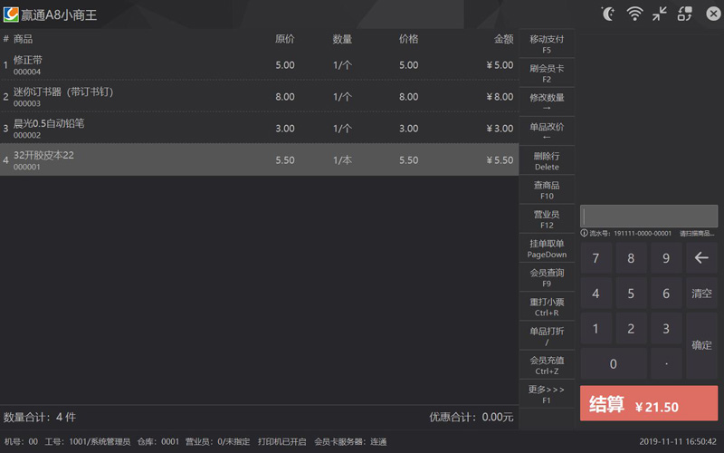Select 修改数量 to change quantity
This screenshot has height=453, width=724.
point(547,102)
